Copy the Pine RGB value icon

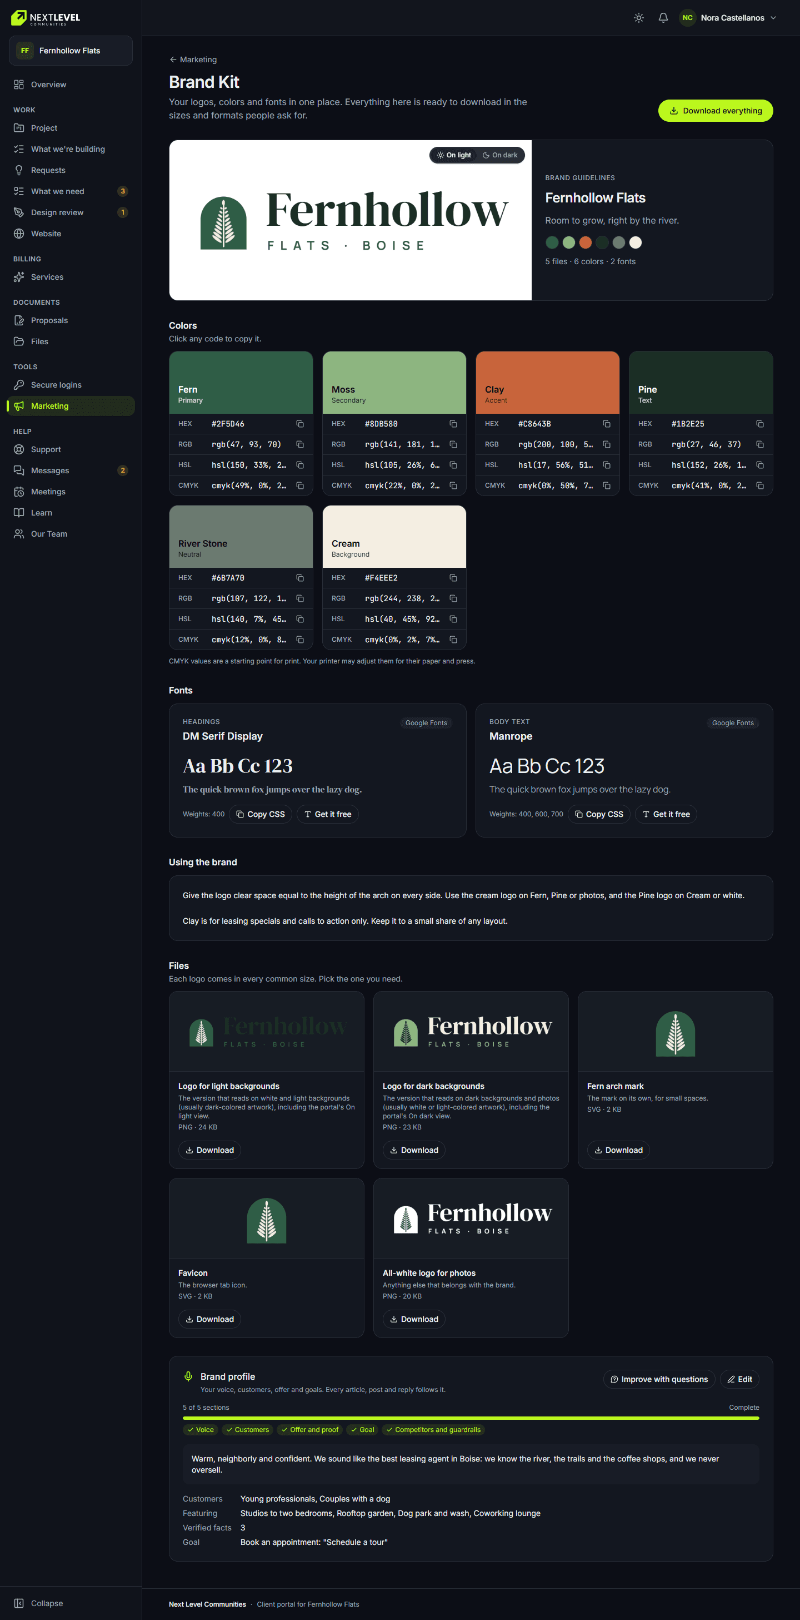[760, 444]
